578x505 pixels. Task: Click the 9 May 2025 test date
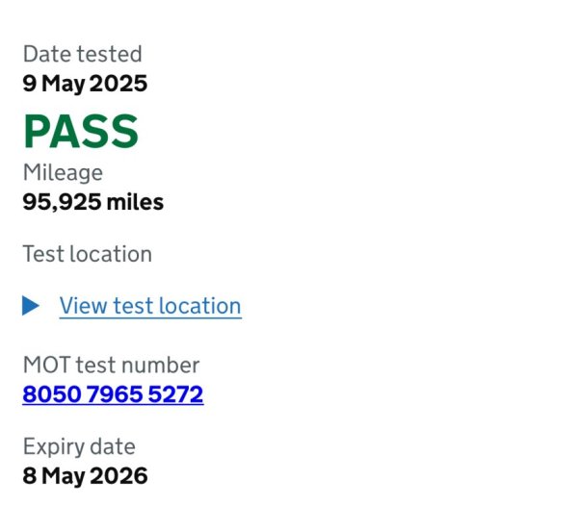pos(85,84)
